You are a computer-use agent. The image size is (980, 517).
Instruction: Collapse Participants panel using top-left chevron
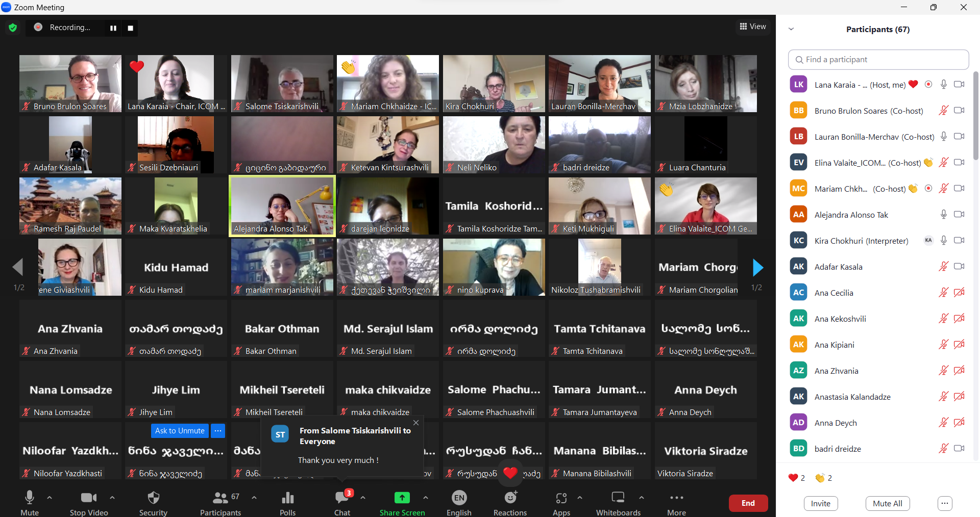tap(791, 29)
